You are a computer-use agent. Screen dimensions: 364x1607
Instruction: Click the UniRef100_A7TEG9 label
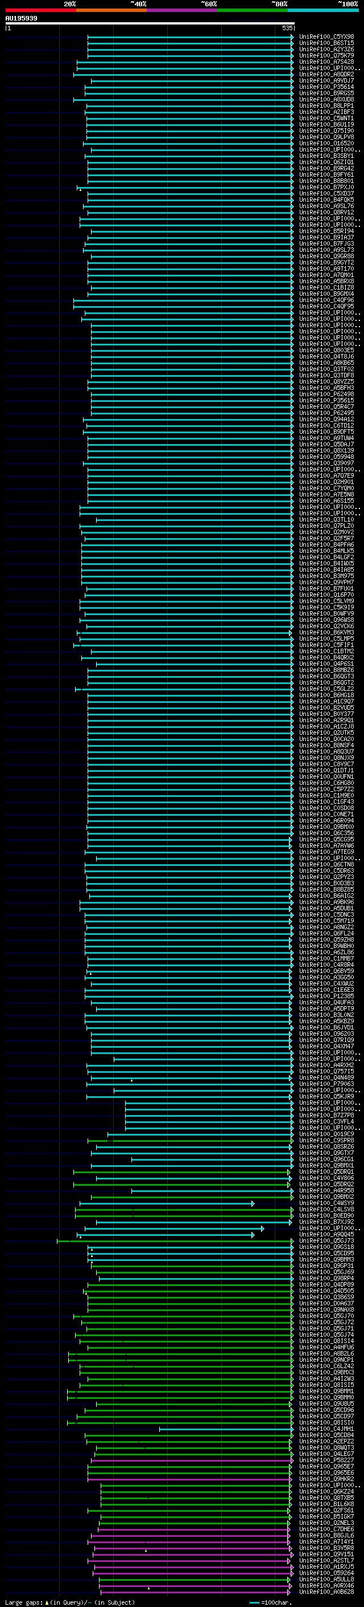(326, 852)
